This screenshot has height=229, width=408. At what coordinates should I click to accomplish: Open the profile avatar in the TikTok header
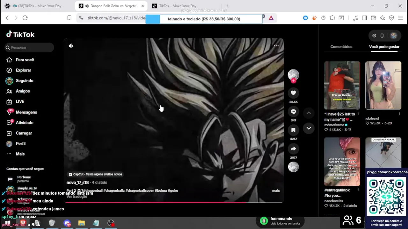(394, 36)
